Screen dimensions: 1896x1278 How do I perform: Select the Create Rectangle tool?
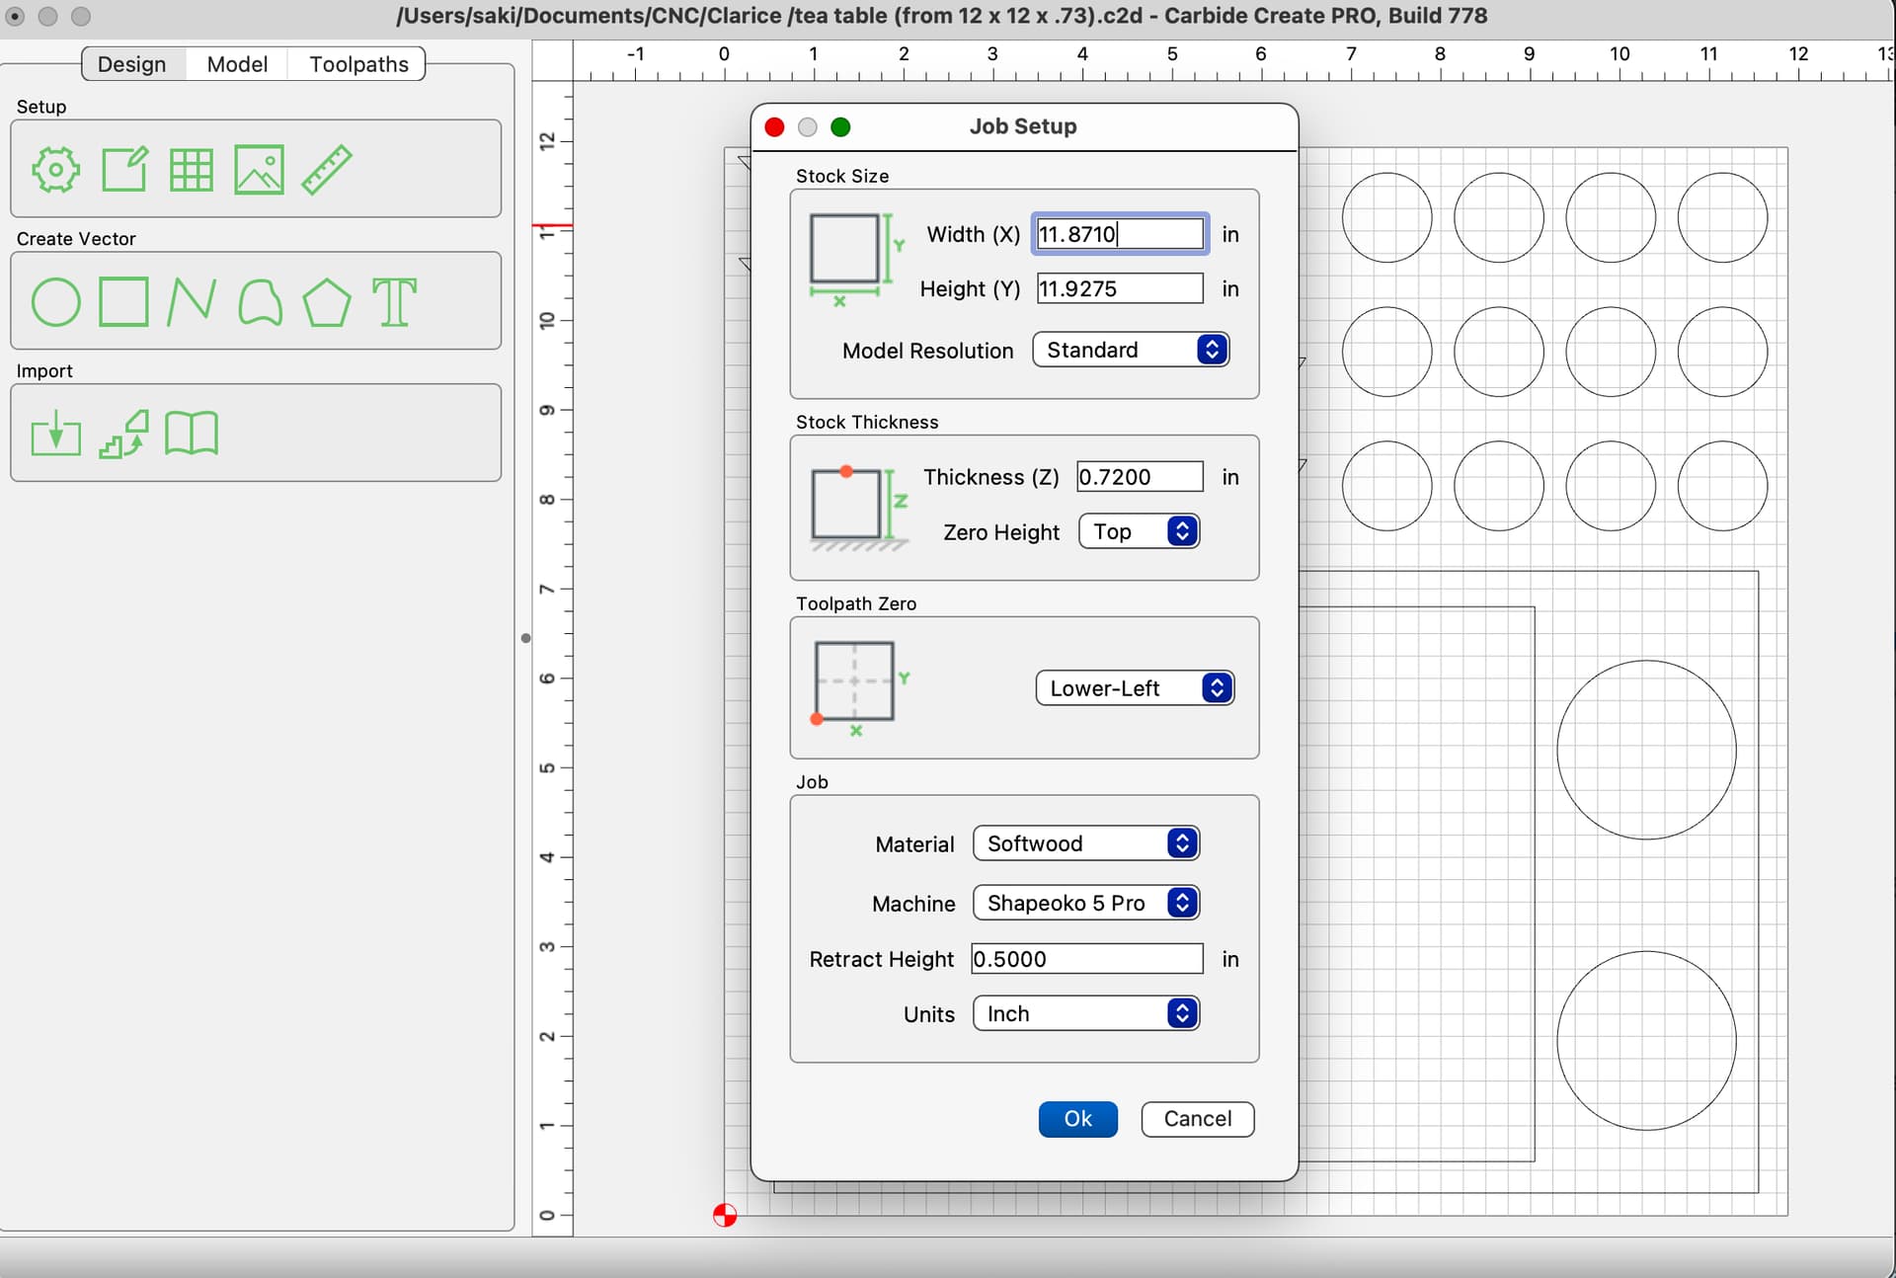(x=124, y=302)
